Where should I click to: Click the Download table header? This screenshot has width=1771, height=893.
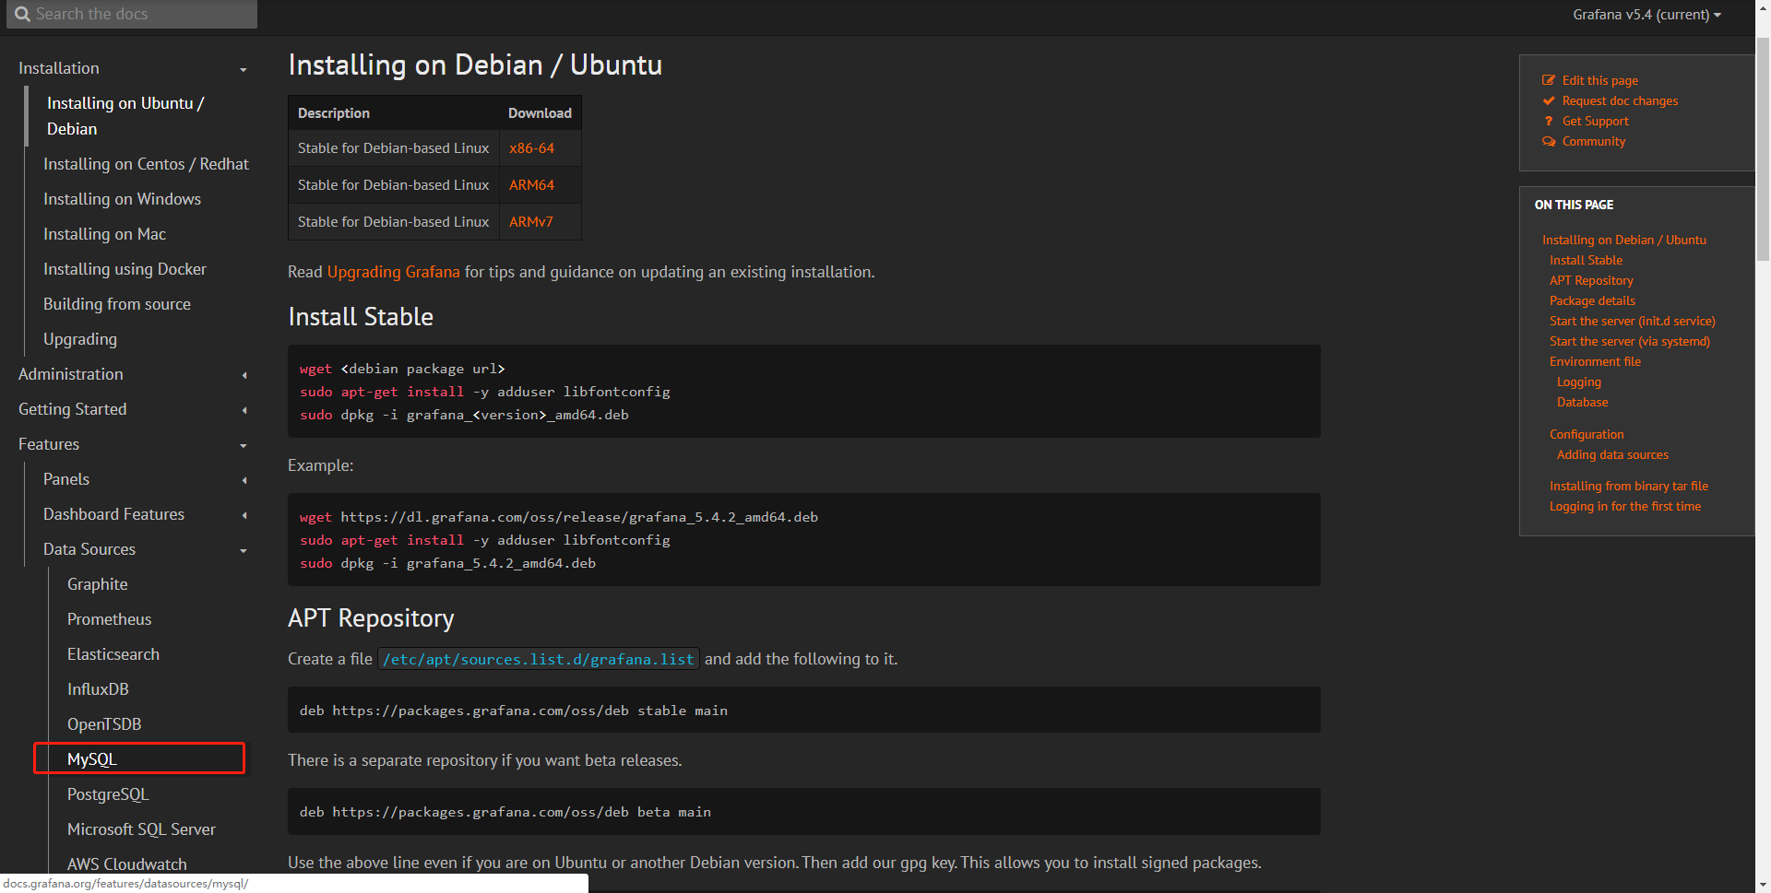[x=540, y=112]
